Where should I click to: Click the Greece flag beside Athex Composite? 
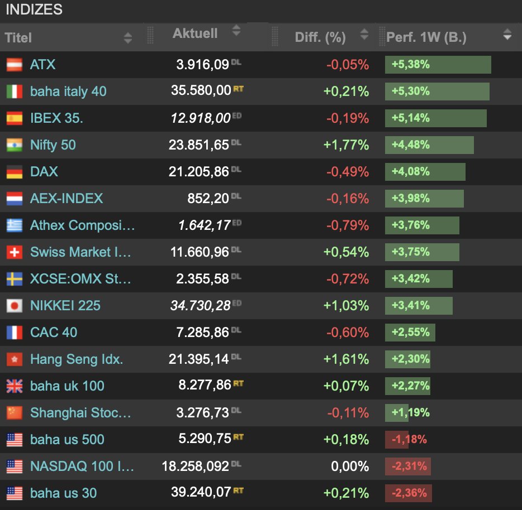pos(15,225)
